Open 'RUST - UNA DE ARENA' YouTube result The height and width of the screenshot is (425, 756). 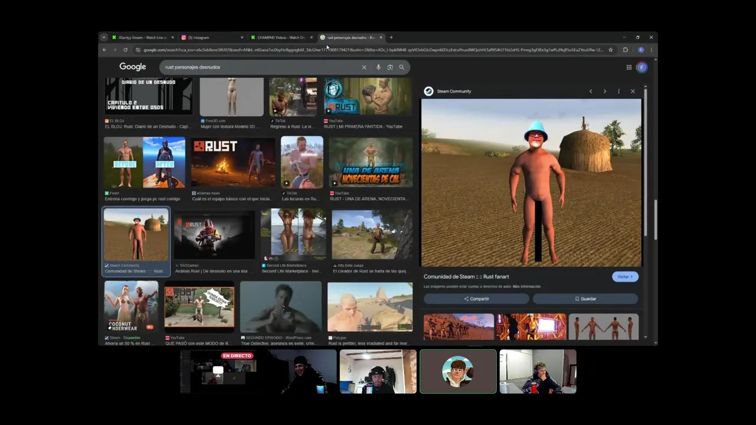coord(371,169)
